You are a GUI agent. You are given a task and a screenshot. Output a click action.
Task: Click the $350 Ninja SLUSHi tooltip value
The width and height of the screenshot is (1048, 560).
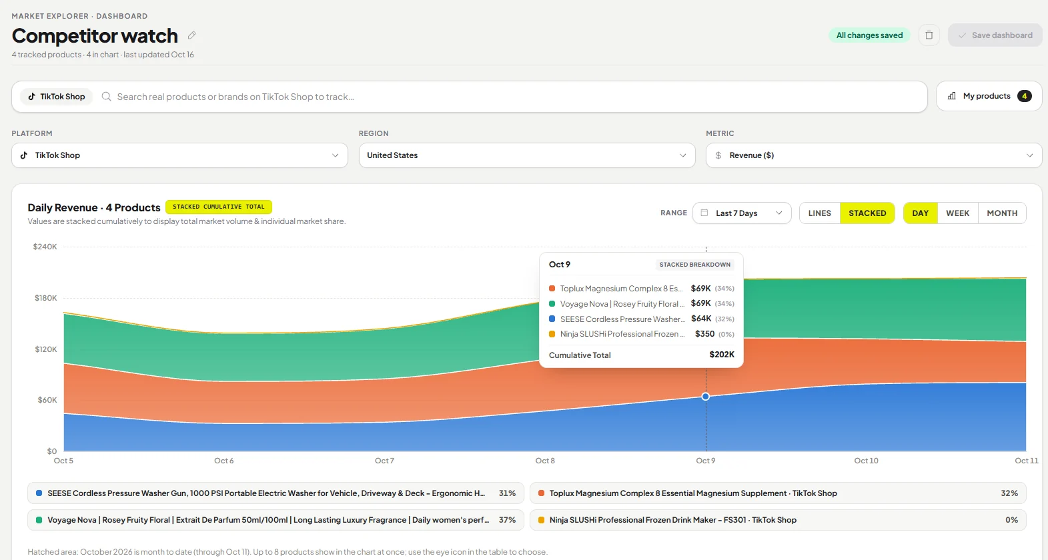pos(704,334)
